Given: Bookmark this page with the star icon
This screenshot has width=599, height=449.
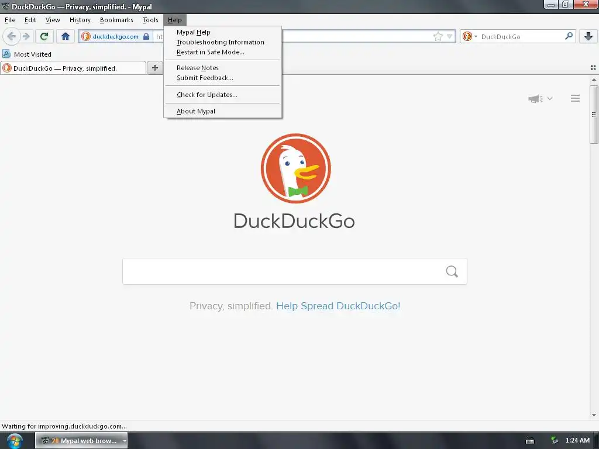Looking at the screenshot, I should pos(438,37).
